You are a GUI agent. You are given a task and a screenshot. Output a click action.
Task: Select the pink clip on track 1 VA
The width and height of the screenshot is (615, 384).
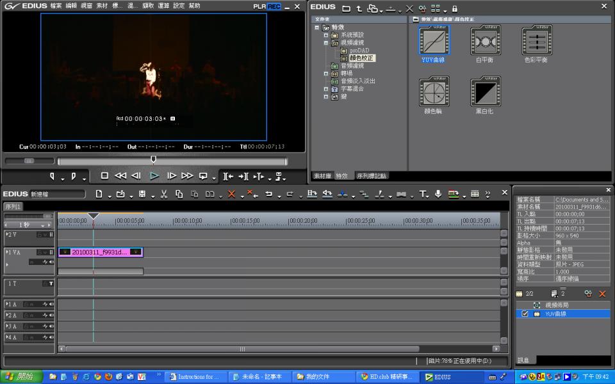point(100,252)
